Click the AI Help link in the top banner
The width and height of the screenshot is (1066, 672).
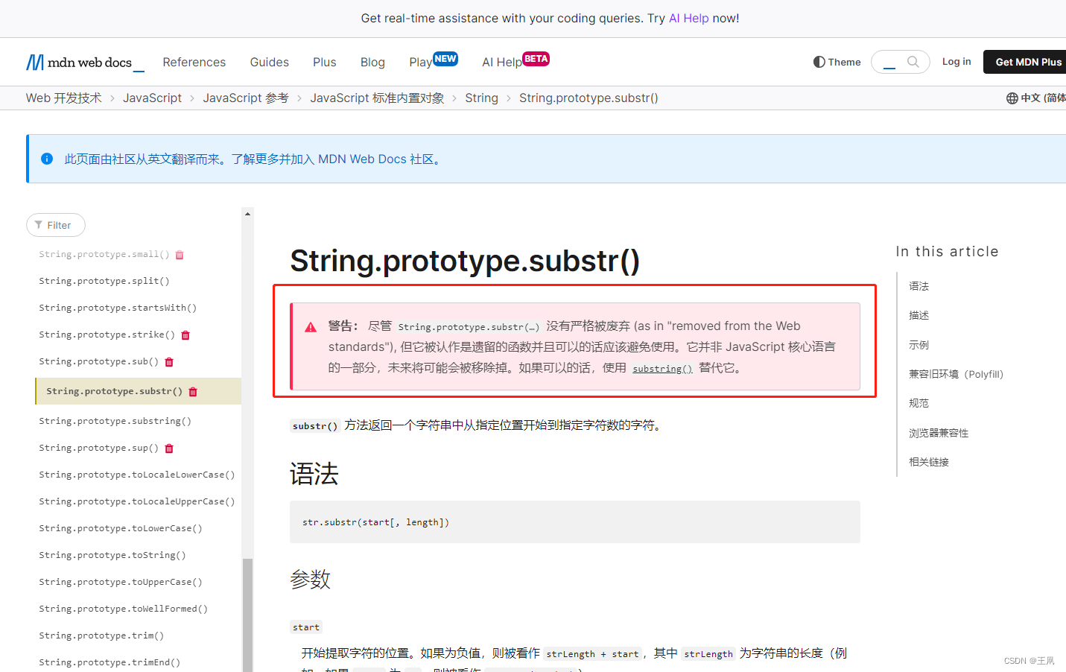(688, 18)
